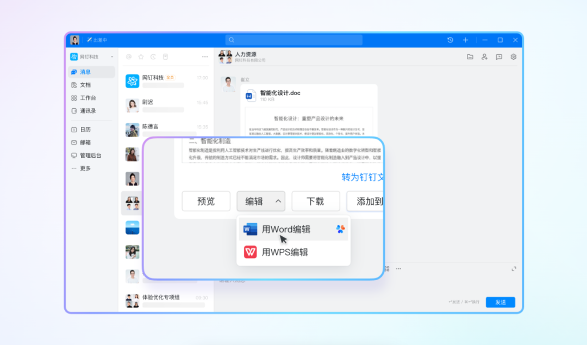
Task: Open the chat with 尉迟
Action: (166, 106)
